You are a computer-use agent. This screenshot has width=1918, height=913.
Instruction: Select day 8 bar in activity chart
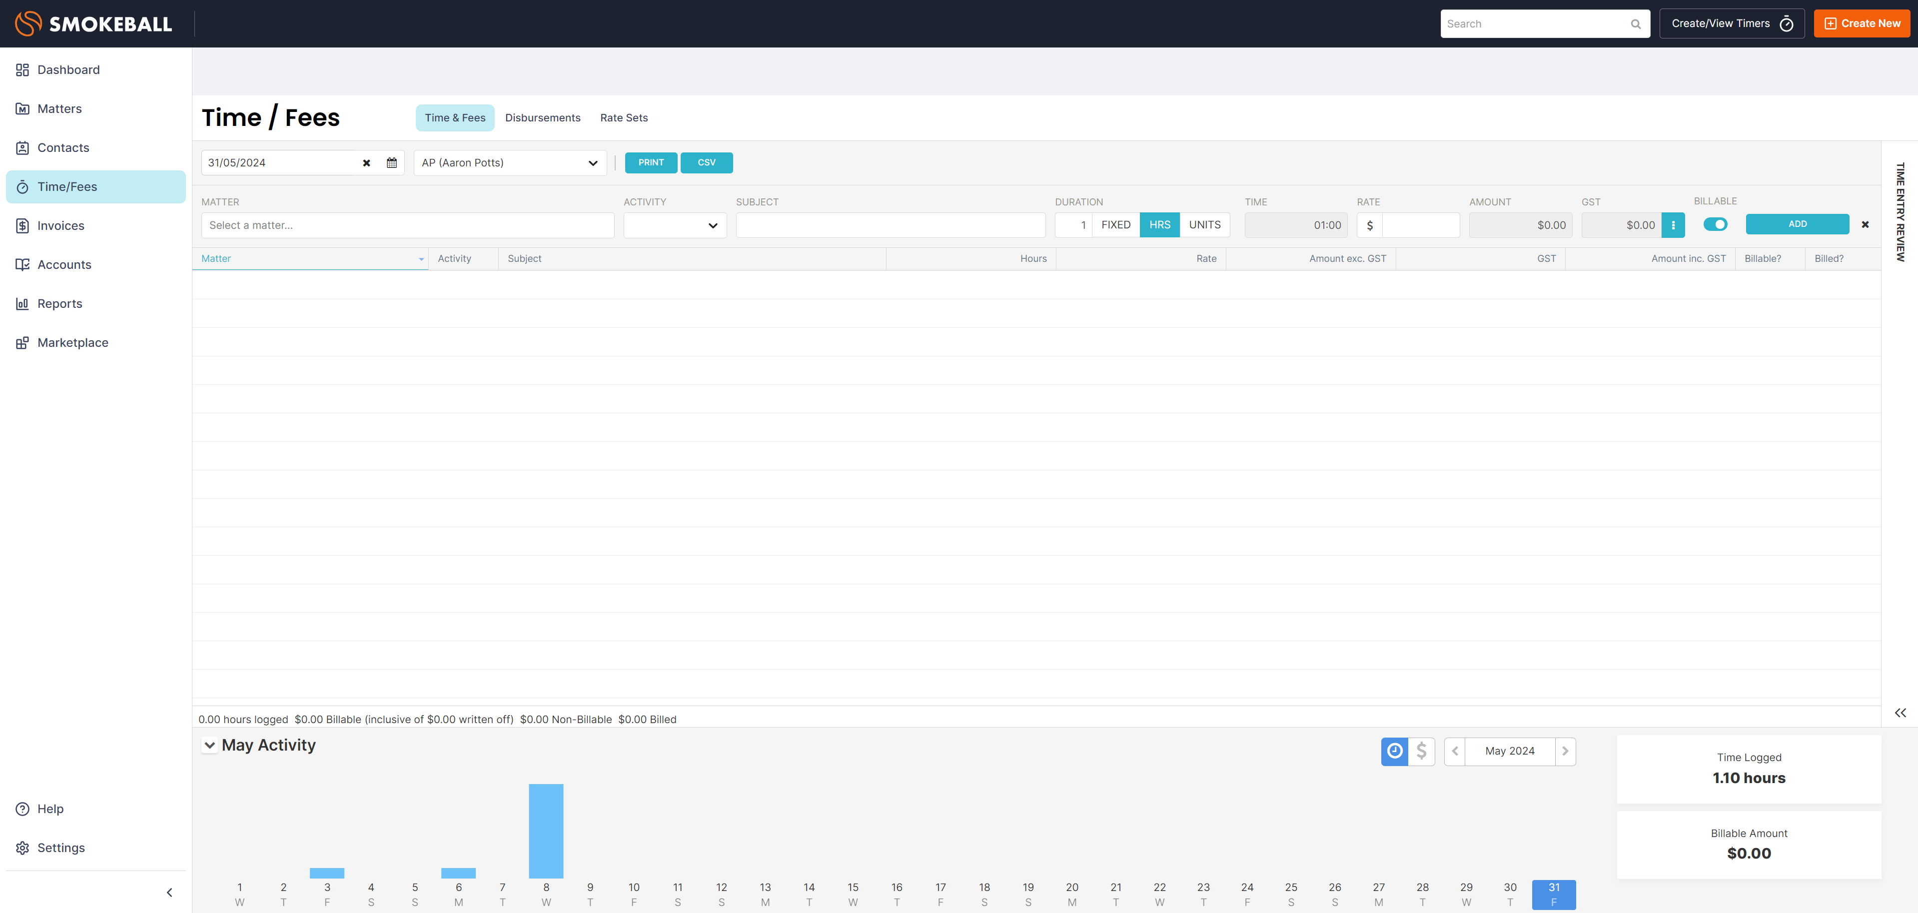pos(546,831)
